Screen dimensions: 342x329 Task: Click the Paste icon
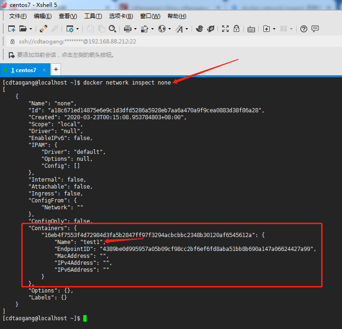coord(101,29)
